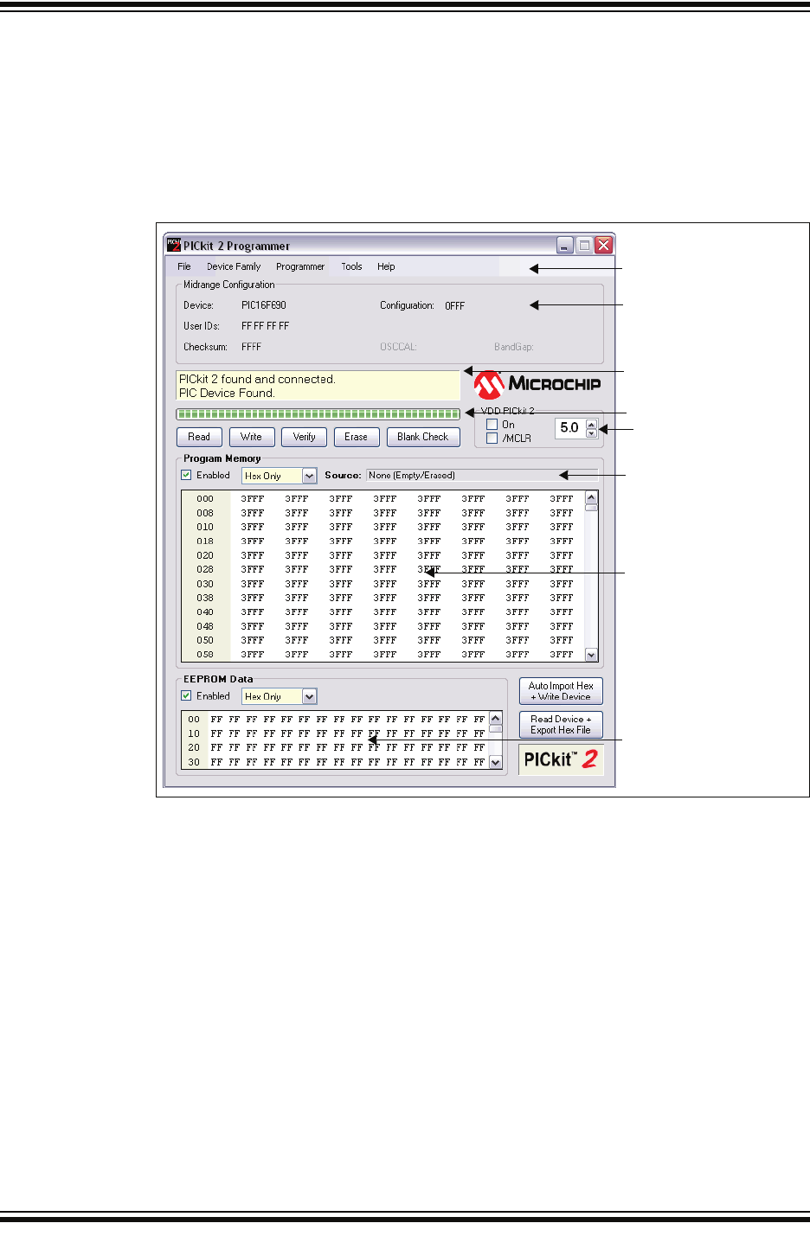The height and width of the screenshot is (1236, 810).
Task: Open the Tools menu
Action: (x=351, y=266)
